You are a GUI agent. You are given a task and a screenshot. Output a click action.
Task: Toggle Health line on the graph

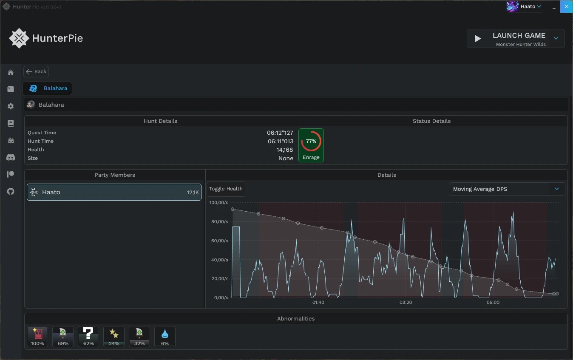pos(226,189)
